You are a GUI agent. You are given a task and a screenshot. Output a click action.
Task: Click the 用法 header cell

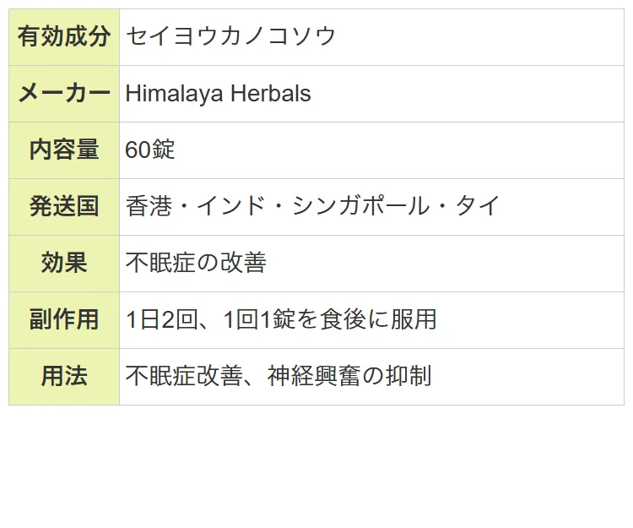pos(64,376)
